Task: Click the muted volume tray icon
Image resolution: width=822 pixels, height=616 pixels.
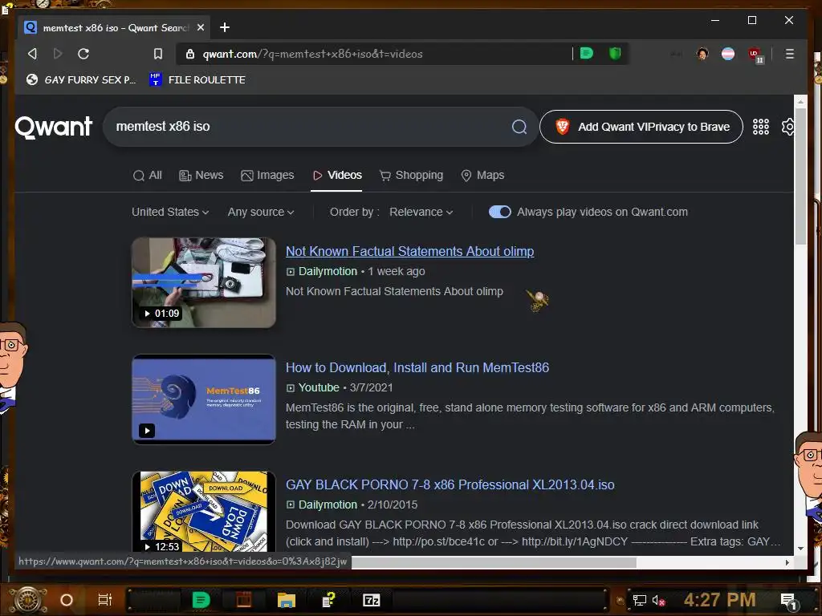Action: click(x=658, y=601)
